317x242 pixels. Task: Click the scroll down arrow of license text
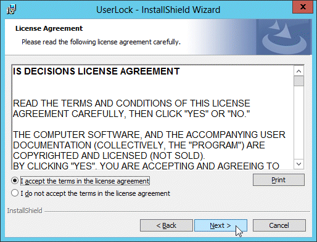(299, 164)
